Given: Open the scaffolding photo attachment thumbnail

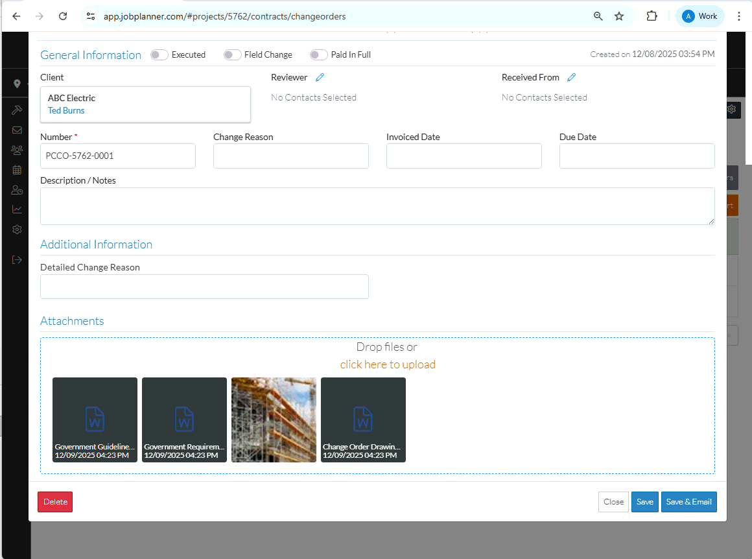Looking at the screenshot, I should [274, 420].
